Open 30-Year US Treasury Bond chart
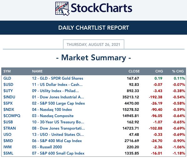The image size is (187, 158). [58, 122]
